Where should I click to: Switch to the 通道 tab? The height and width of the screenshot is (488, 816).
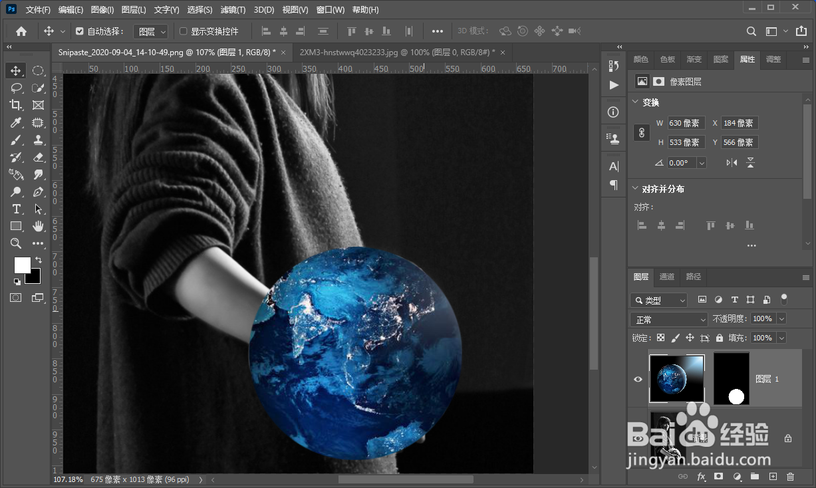tap(667, 277)
